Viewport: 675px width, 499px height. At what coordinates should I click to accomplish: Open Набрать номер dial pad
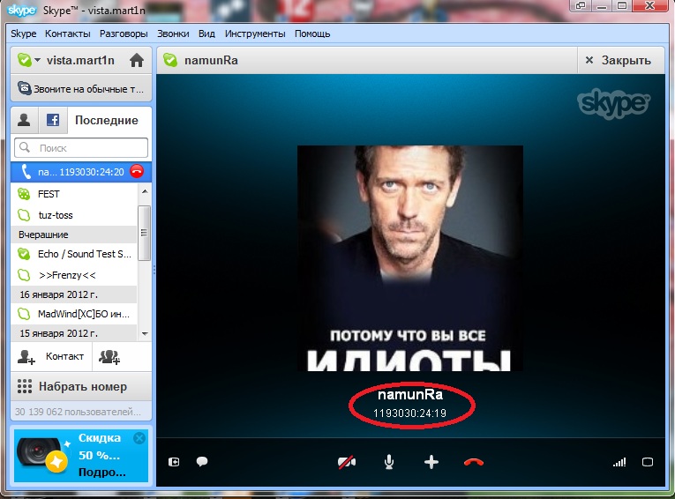81,386
